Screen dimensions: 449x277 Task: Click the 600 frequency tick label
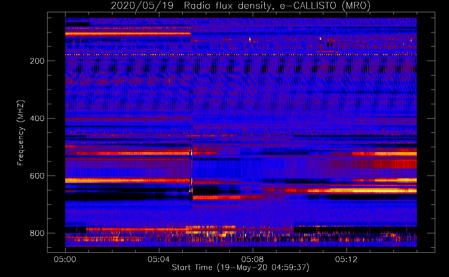click(x=37, y=176)
